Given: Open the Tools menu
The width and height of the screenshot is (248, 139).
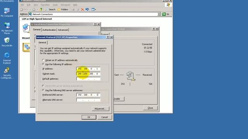Looking at the screenshot, I should 55,5.
